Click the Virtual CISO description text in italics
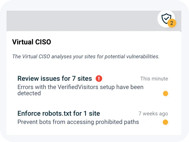189x142 pixels. click(86, 57)
